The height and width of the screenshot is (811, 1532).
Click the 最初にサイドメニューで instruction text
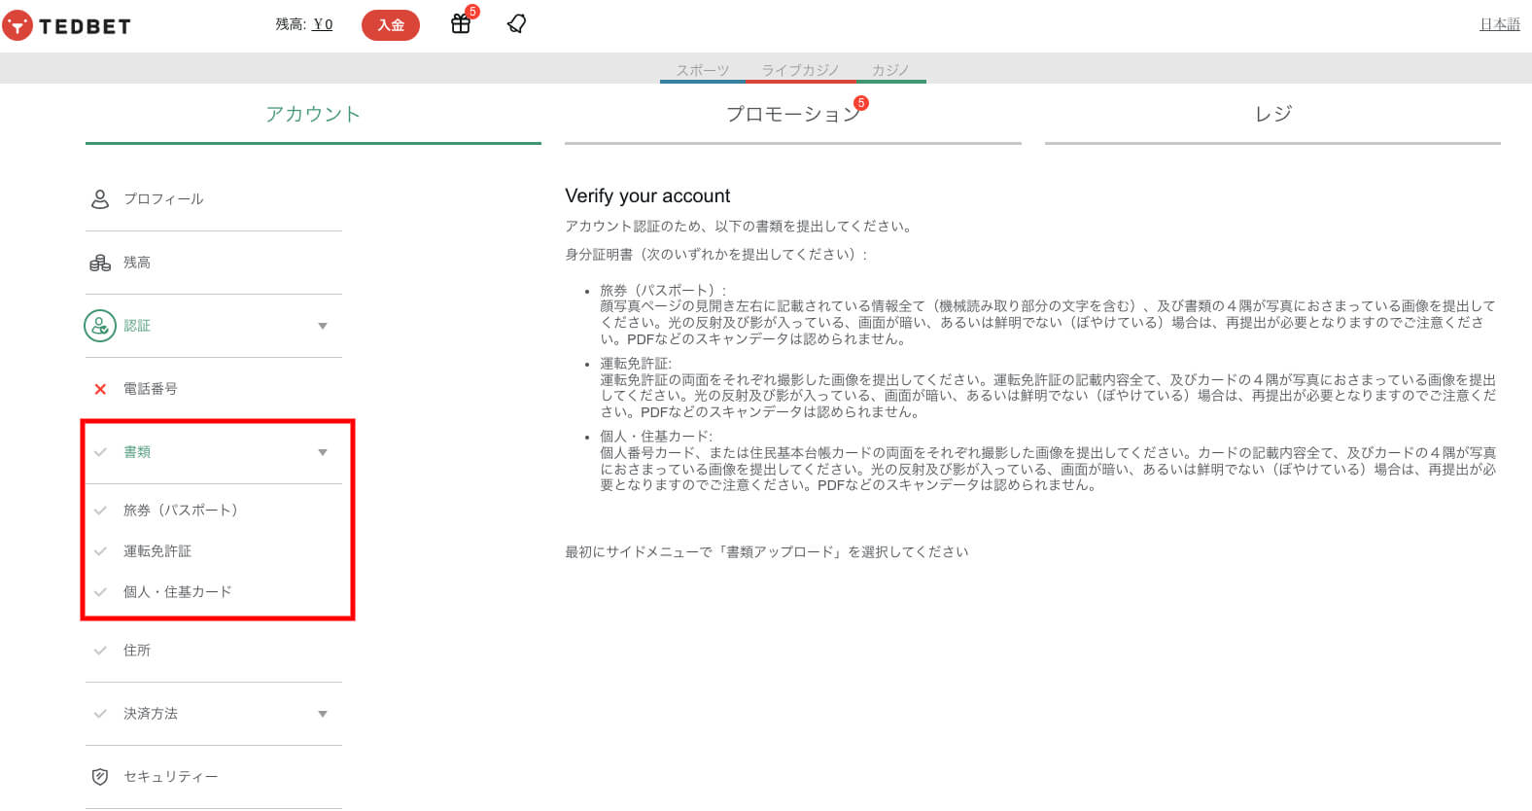pyautogui.click(x=767, y=552)
